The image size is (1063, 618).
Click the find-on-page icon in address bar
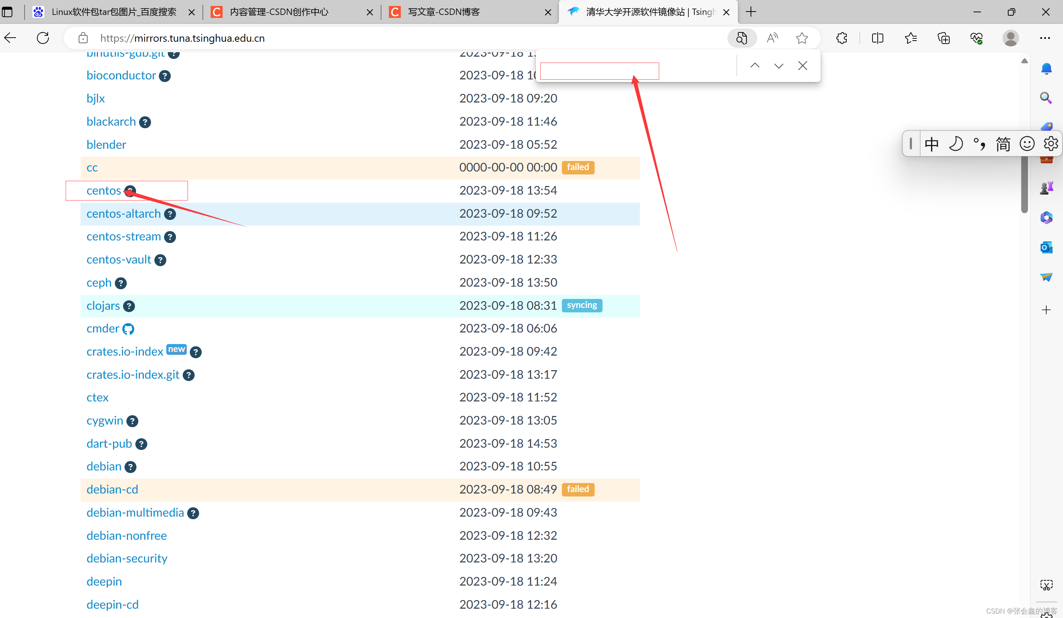(742, 38)
